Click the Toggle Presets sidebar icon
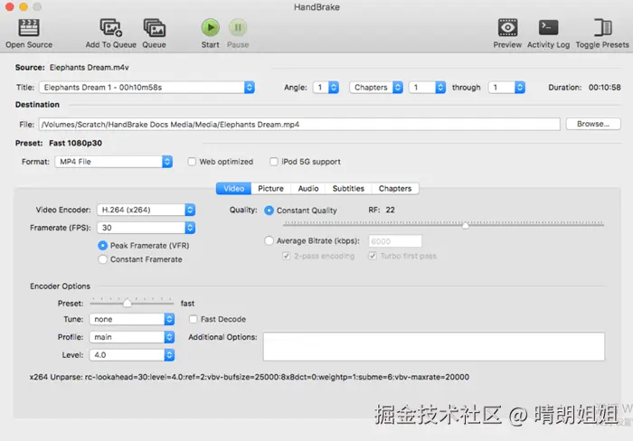This screenshot has width=633, height=441. pyautogui.click(x=602, y=28)
